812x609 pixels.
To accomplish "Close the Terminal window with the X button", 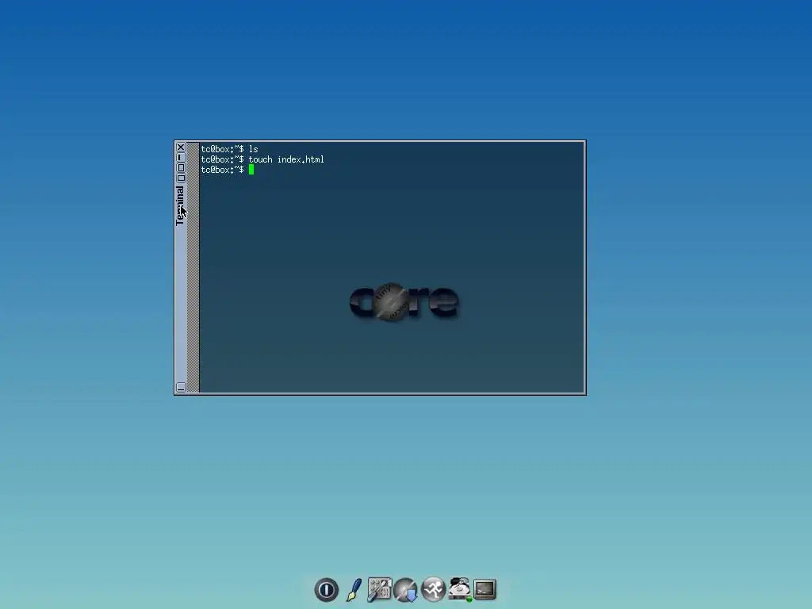I will [x=181, y=147].
